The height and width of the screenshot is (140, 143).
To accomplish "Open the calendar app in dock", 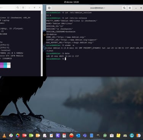I will point(64,135).
